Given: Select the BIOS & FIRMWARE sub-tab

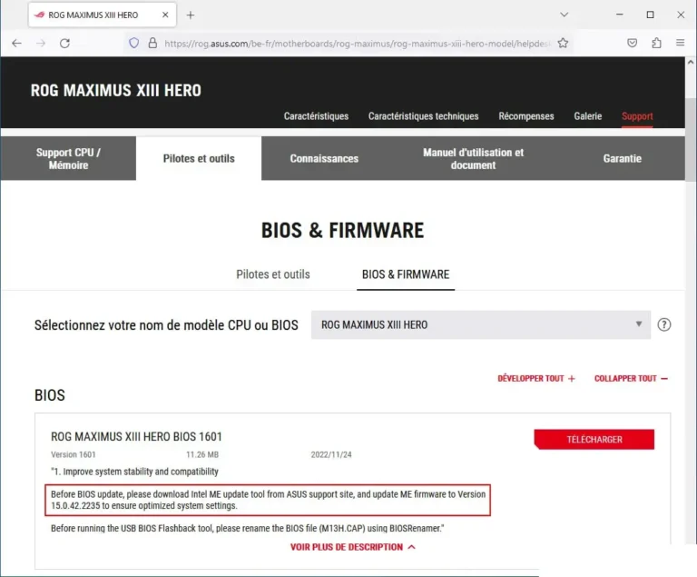Looking at the screenshot, I should tap(406, 274).
